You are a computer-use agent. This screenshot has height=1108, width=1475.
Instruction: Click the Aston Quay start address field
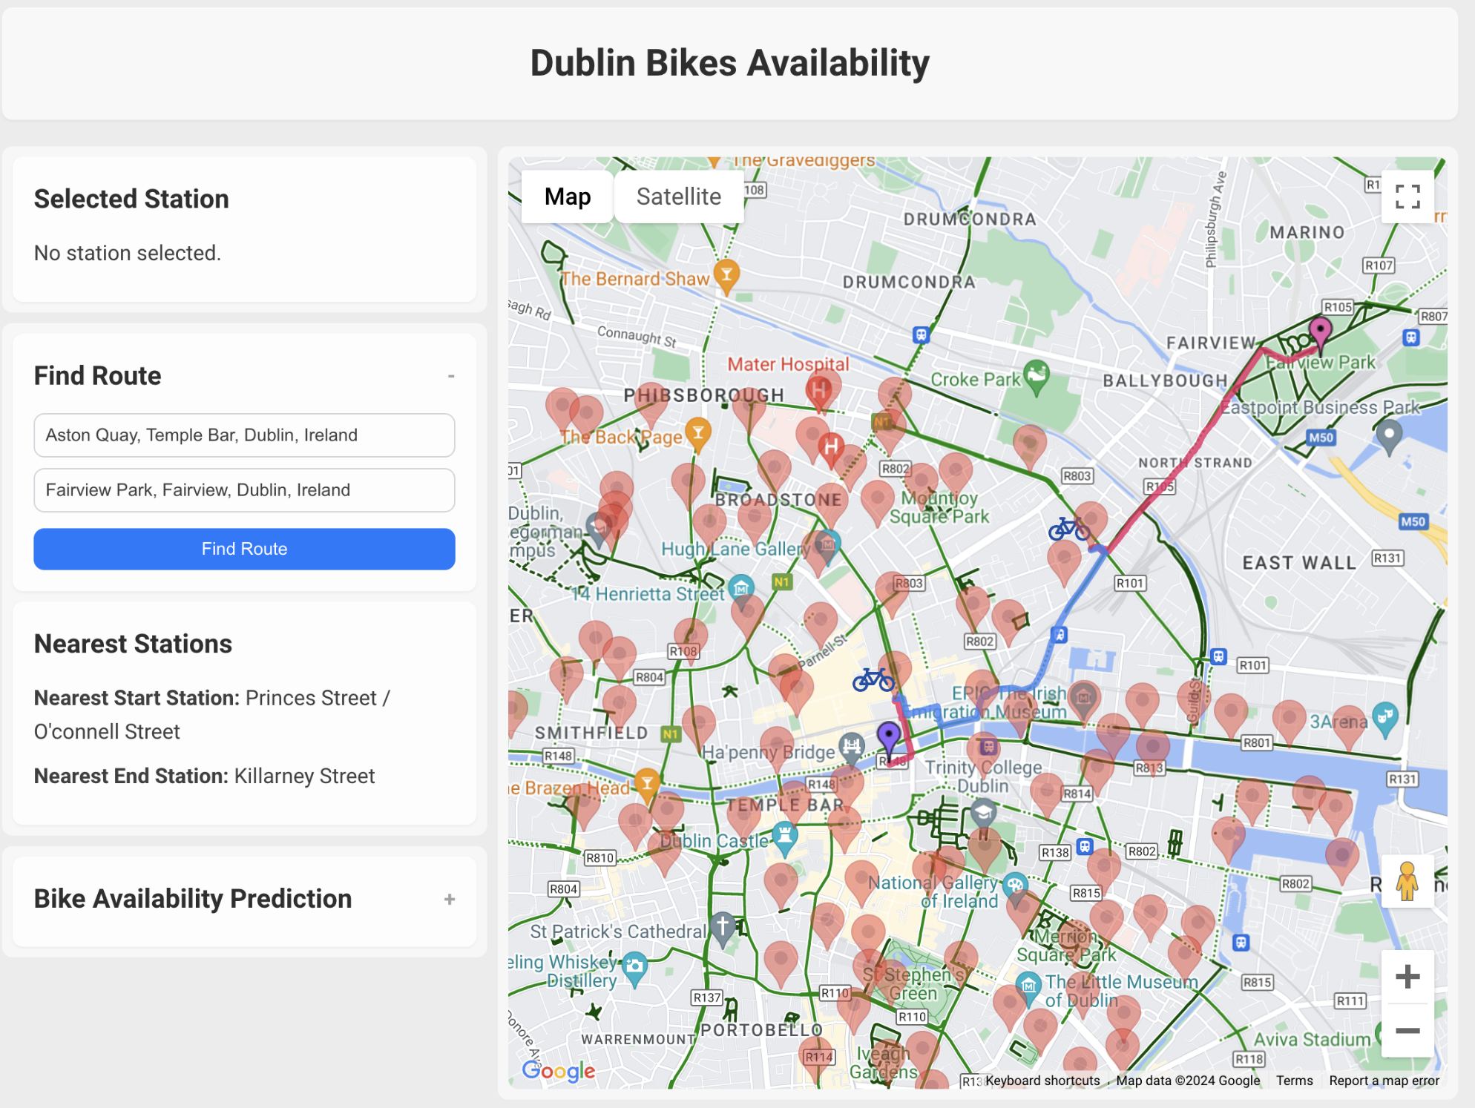(x=244, y=435)
